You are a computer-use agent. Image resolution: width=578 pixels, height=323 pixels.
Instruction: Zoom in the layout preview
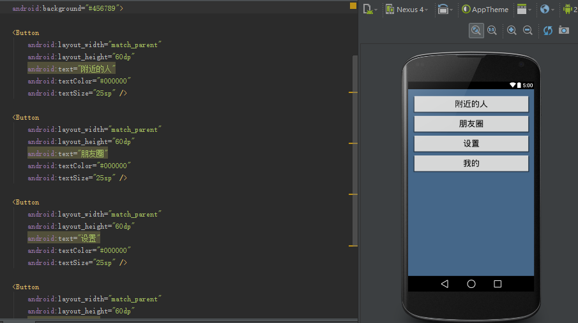point(512,30)
